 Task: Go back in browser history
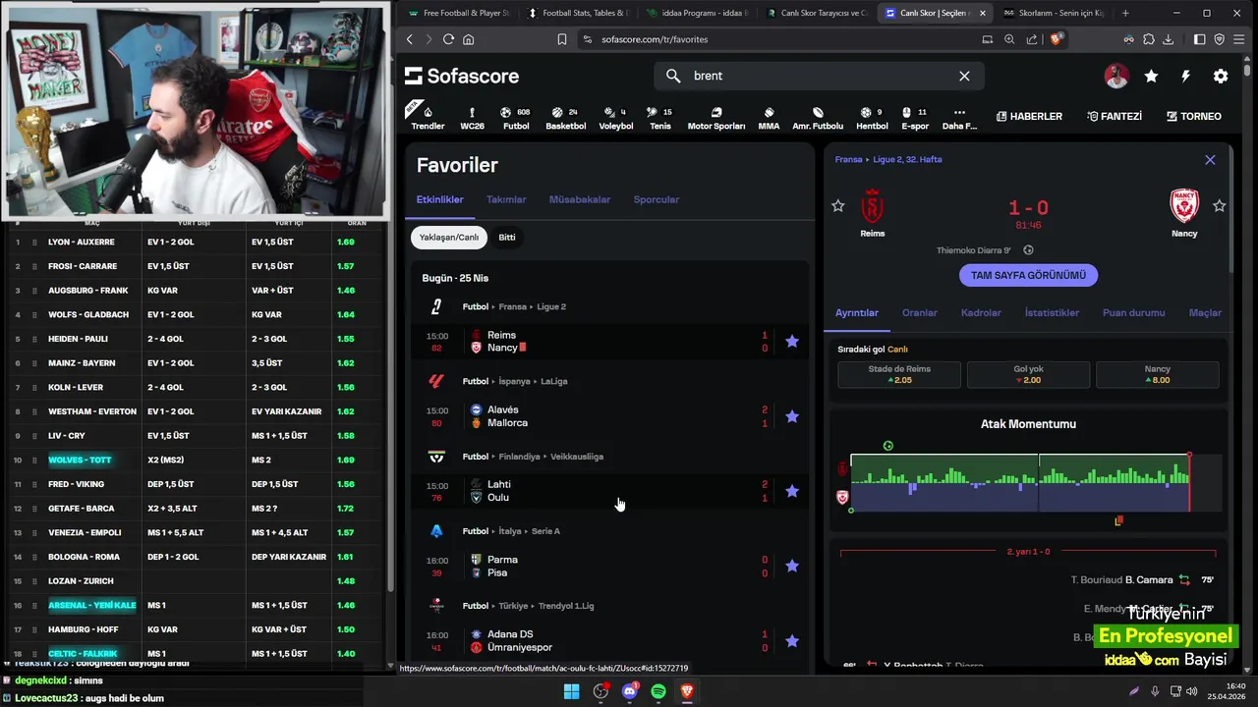[410, 39]
